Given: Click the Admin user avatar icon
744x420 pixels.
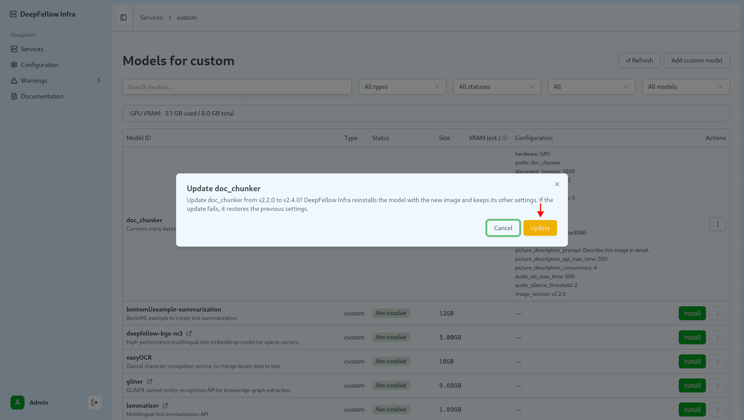Looking at the screenshot, I should pyautogui.click(x=18, y=402).
